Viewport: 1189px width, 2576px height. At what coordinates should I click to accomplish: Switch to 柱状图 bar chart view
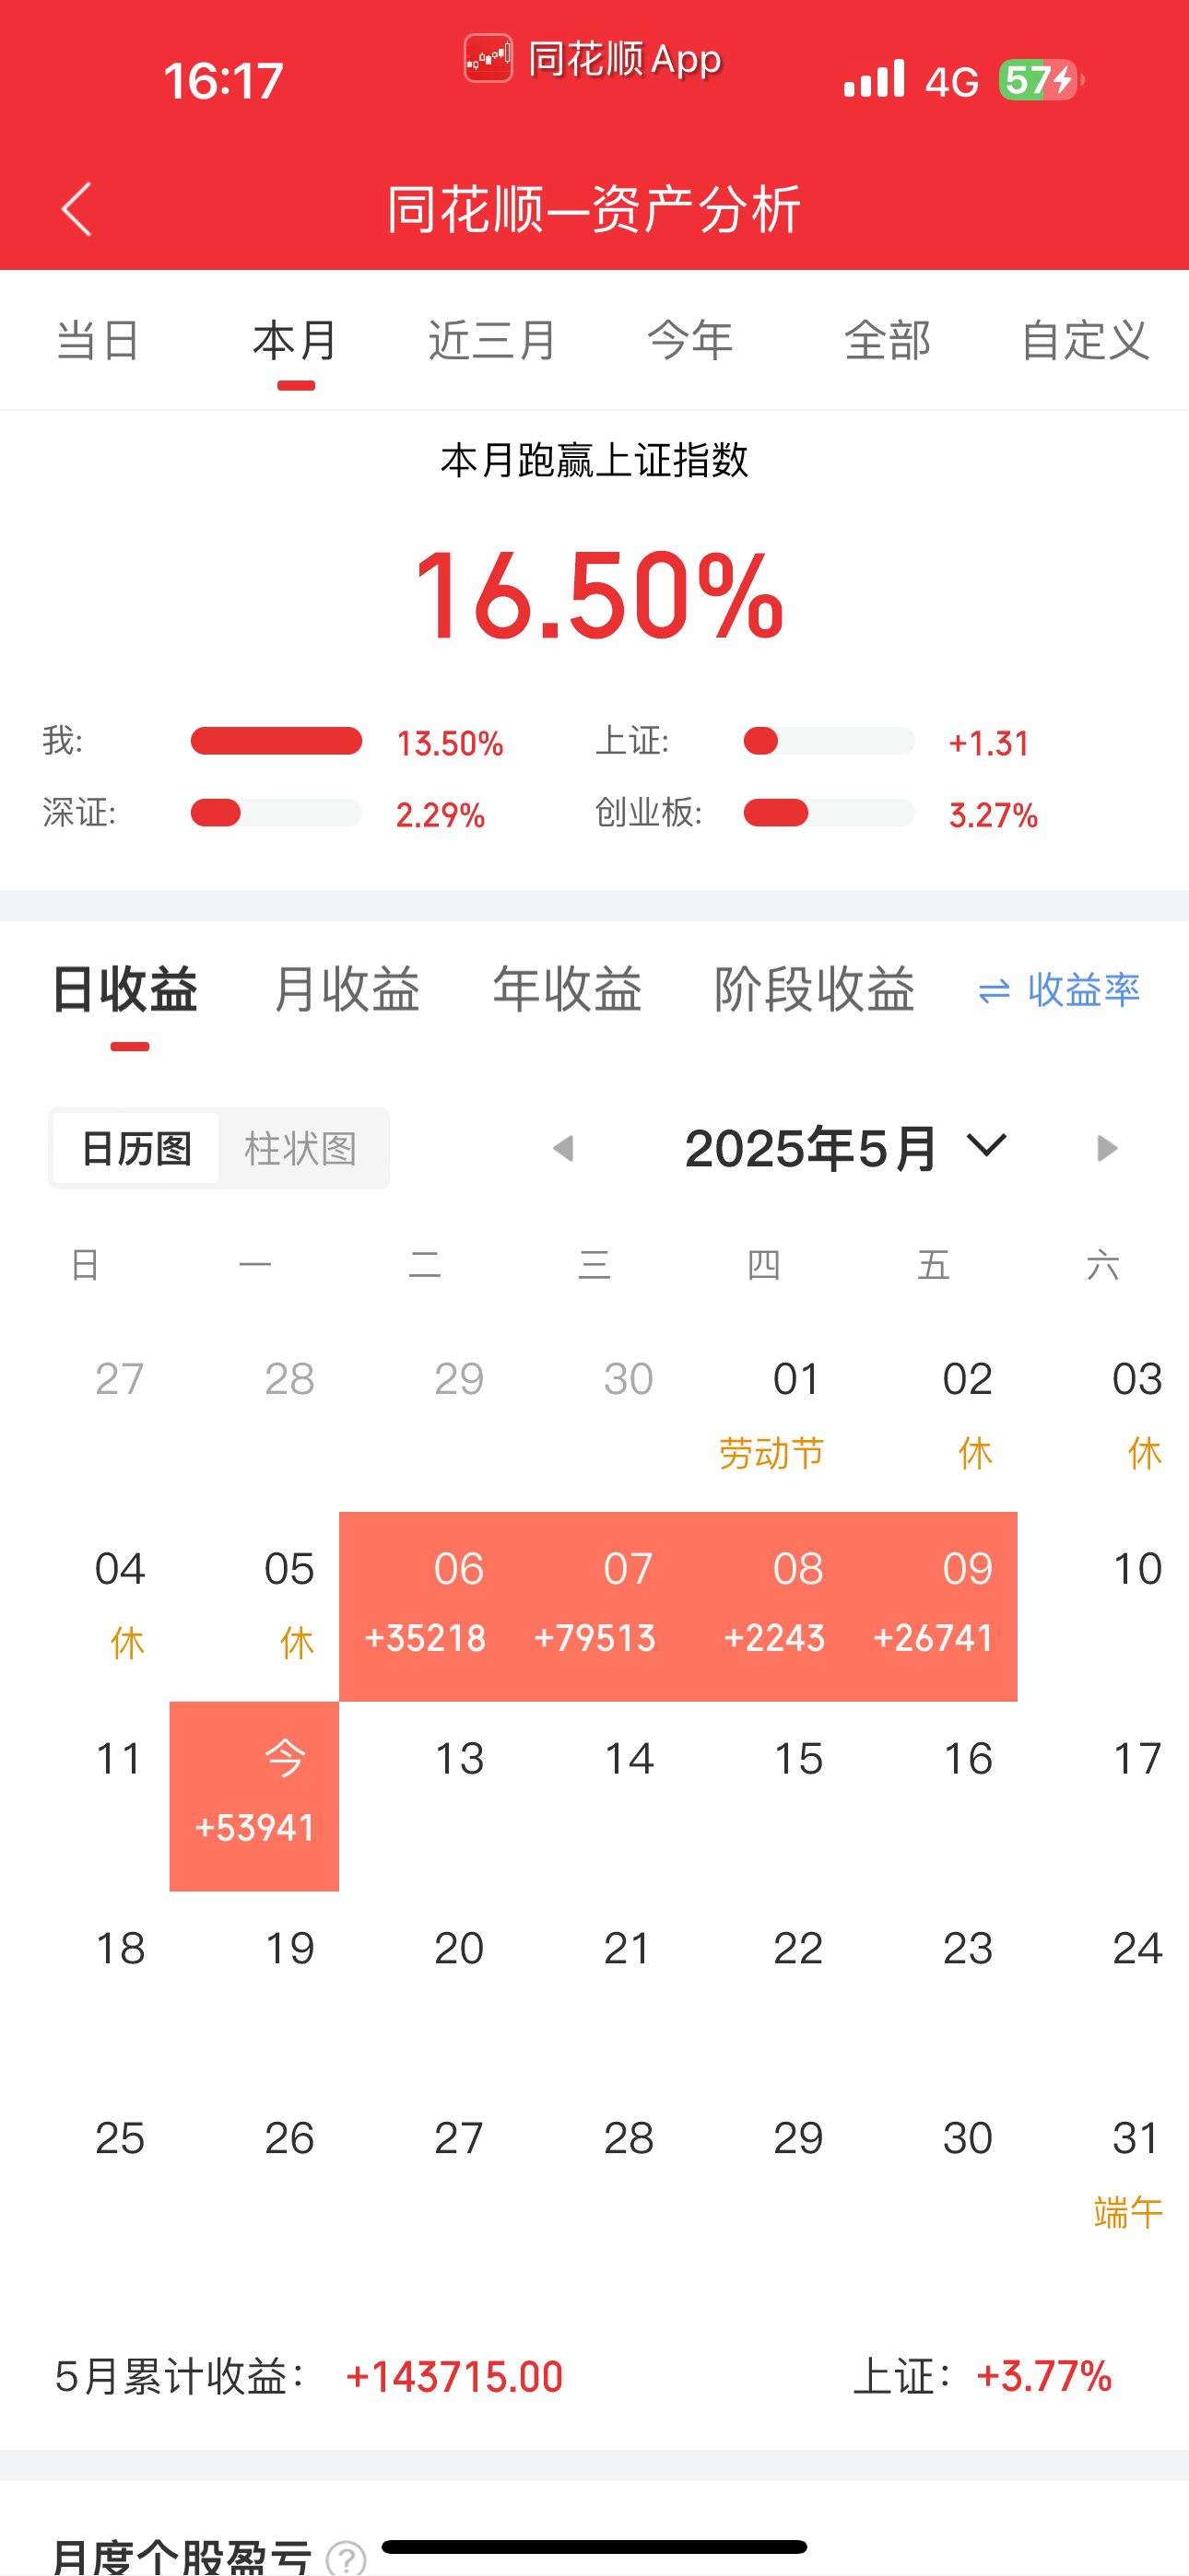pos(300,1148)
